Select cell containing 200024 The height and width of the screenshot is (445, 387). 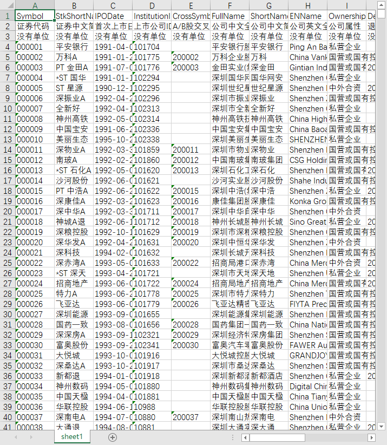tap(191, 283)
